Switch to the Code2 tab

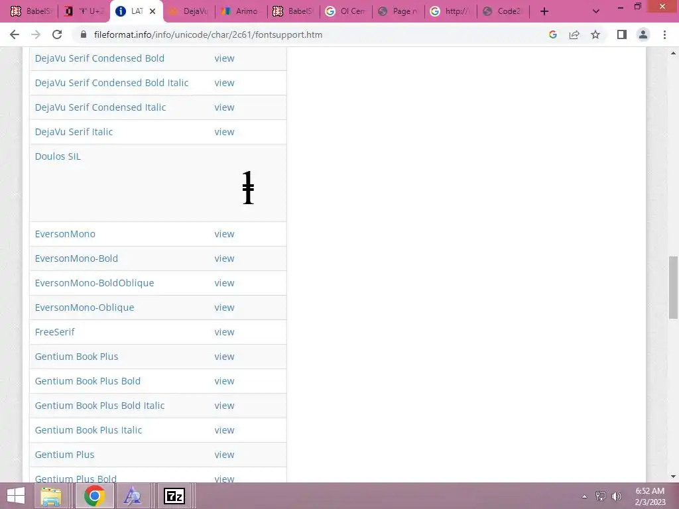pos(503,11)
